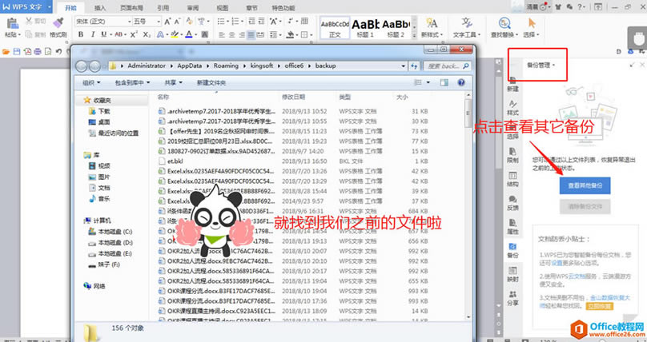This screenshot has height=342, width=647.
Task: Apply subscript X₂ formatting
Action: (x=147, y=34)
